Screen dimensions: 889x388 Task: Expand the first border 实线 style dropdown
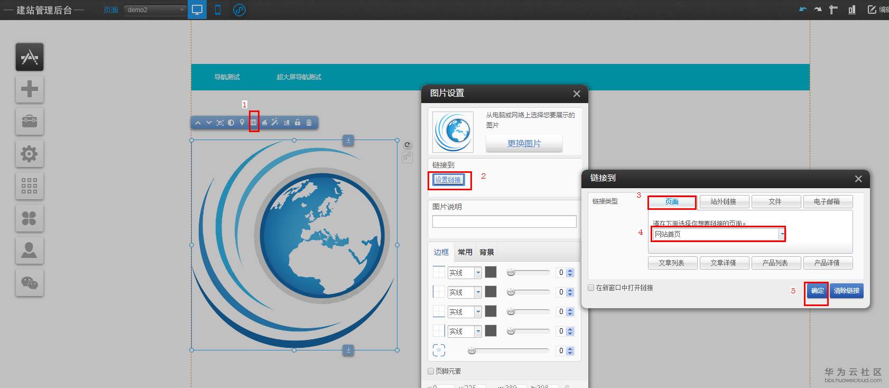[x=478, y=273]
